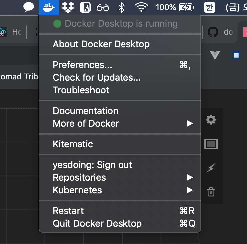Viewport: 247px width, 244px height.
Task: Click the speech bubble menu bar icon
Action: 29,7
